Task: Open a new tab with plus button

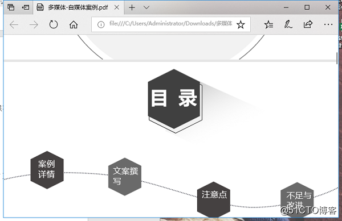Action: click(x=132, y=7)
